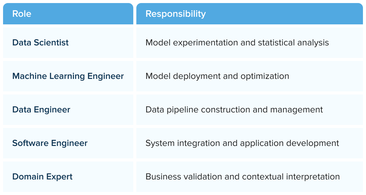Select the Domain Expert role cell
Image resolution: width=366 pixels, height=195 pixels.
(68, 176)
